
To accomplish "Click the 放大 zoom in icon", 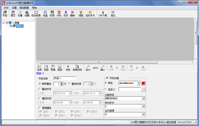I will [x=88, y=68].
